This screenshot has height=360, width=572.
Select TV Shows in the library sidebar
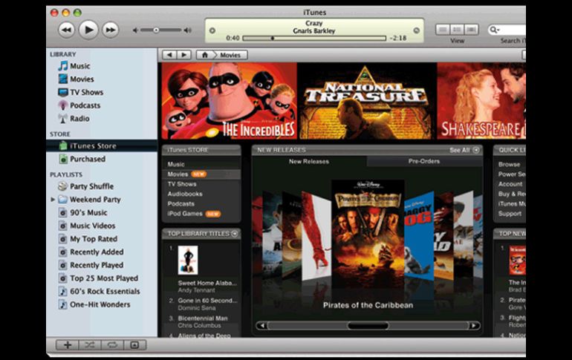(x=86, y=92)
